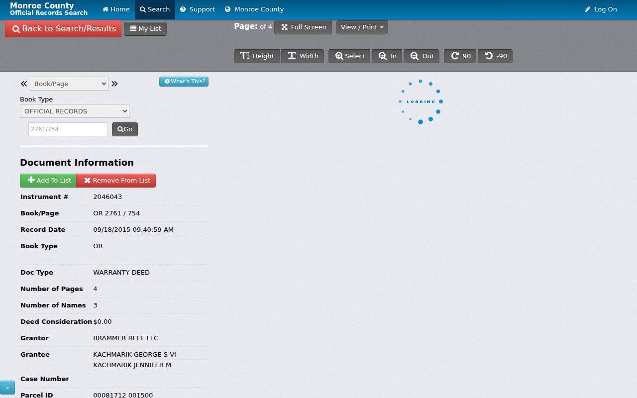Select instrument number 2046043
The height and width of the screenshot is (398, 637).
click(x=107, y=197)
